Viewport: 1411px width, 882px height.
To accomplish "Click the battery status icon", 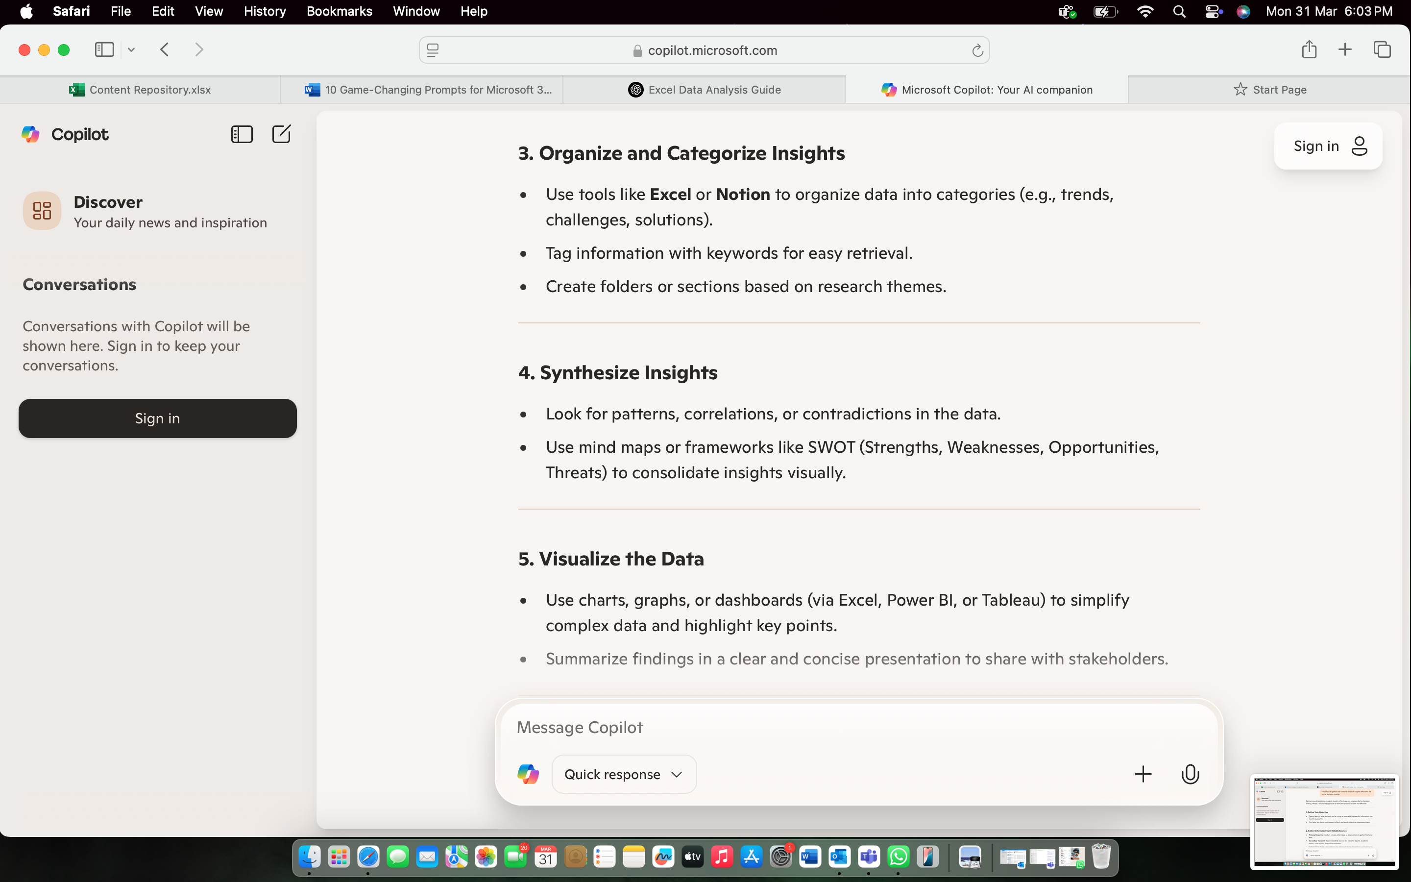I will 1105,11.
